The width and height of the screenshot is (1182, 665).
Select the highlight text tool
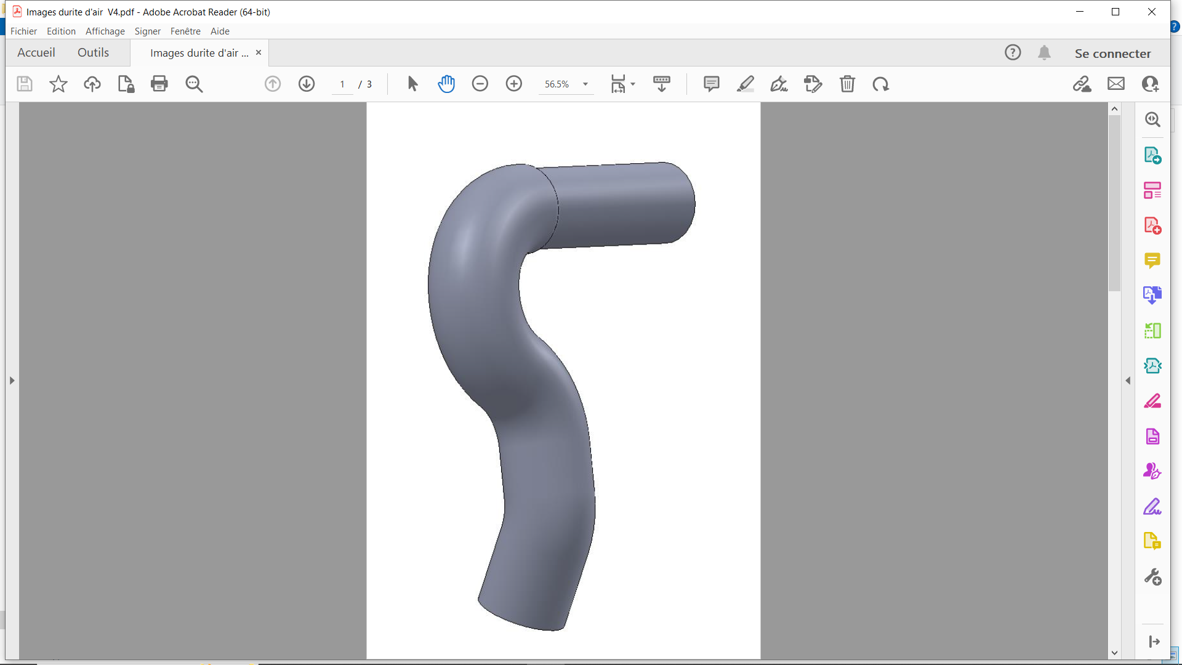pos(745,84)
